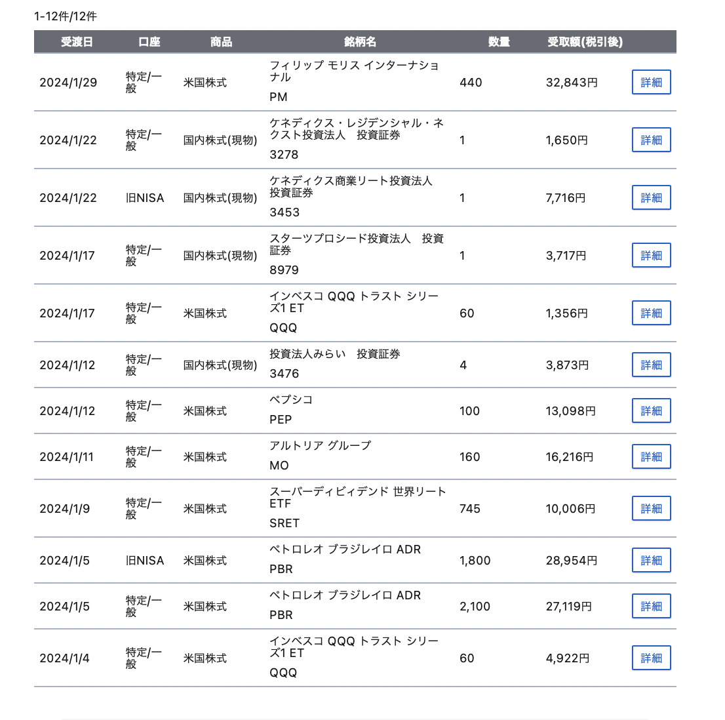Open 詳細 for ケネディクス・レジデンシャル 3278 row
This screenshot has width=725, height=720.
pos(651,140)
